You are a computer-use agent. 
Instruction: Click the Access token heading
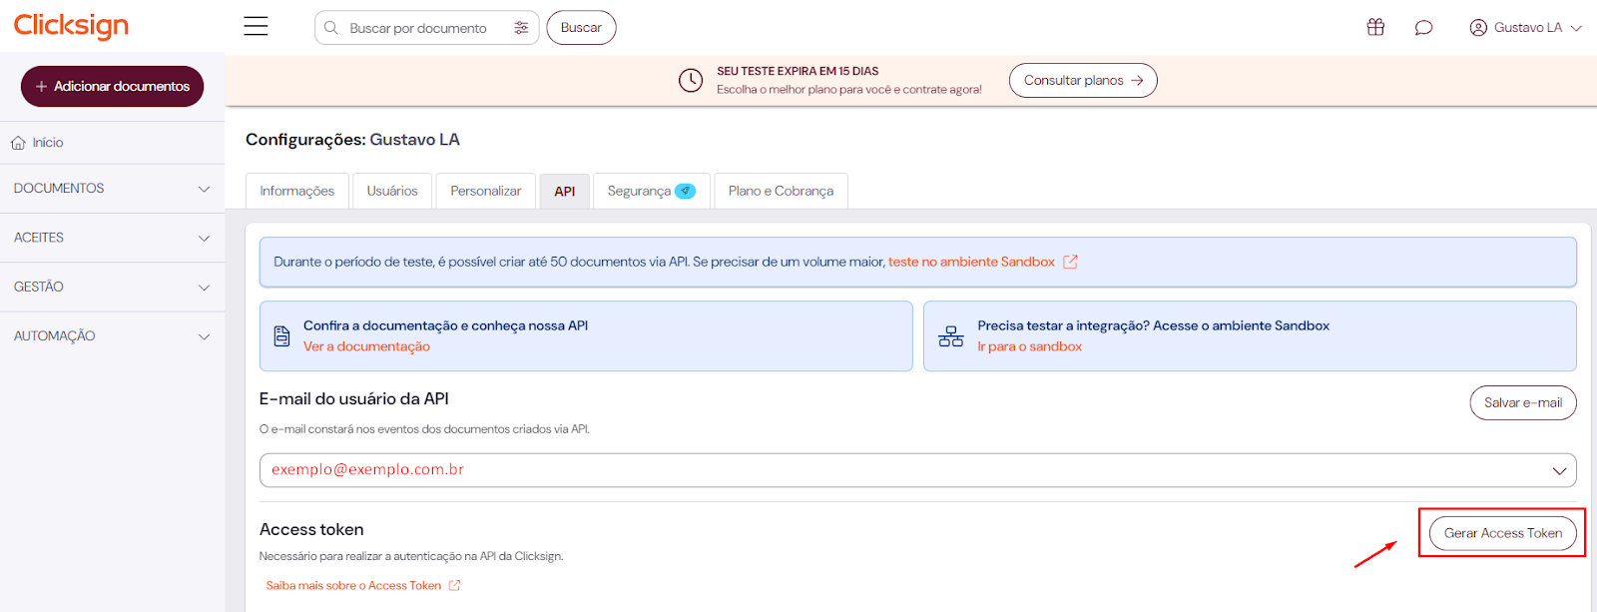coord(311,530)
